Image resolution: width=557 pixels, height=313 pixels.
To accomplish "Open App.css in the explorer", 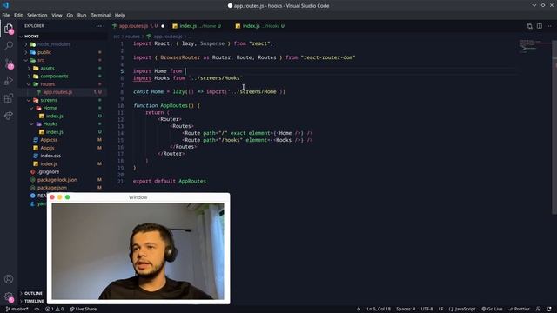I will (x=62, y=140).
